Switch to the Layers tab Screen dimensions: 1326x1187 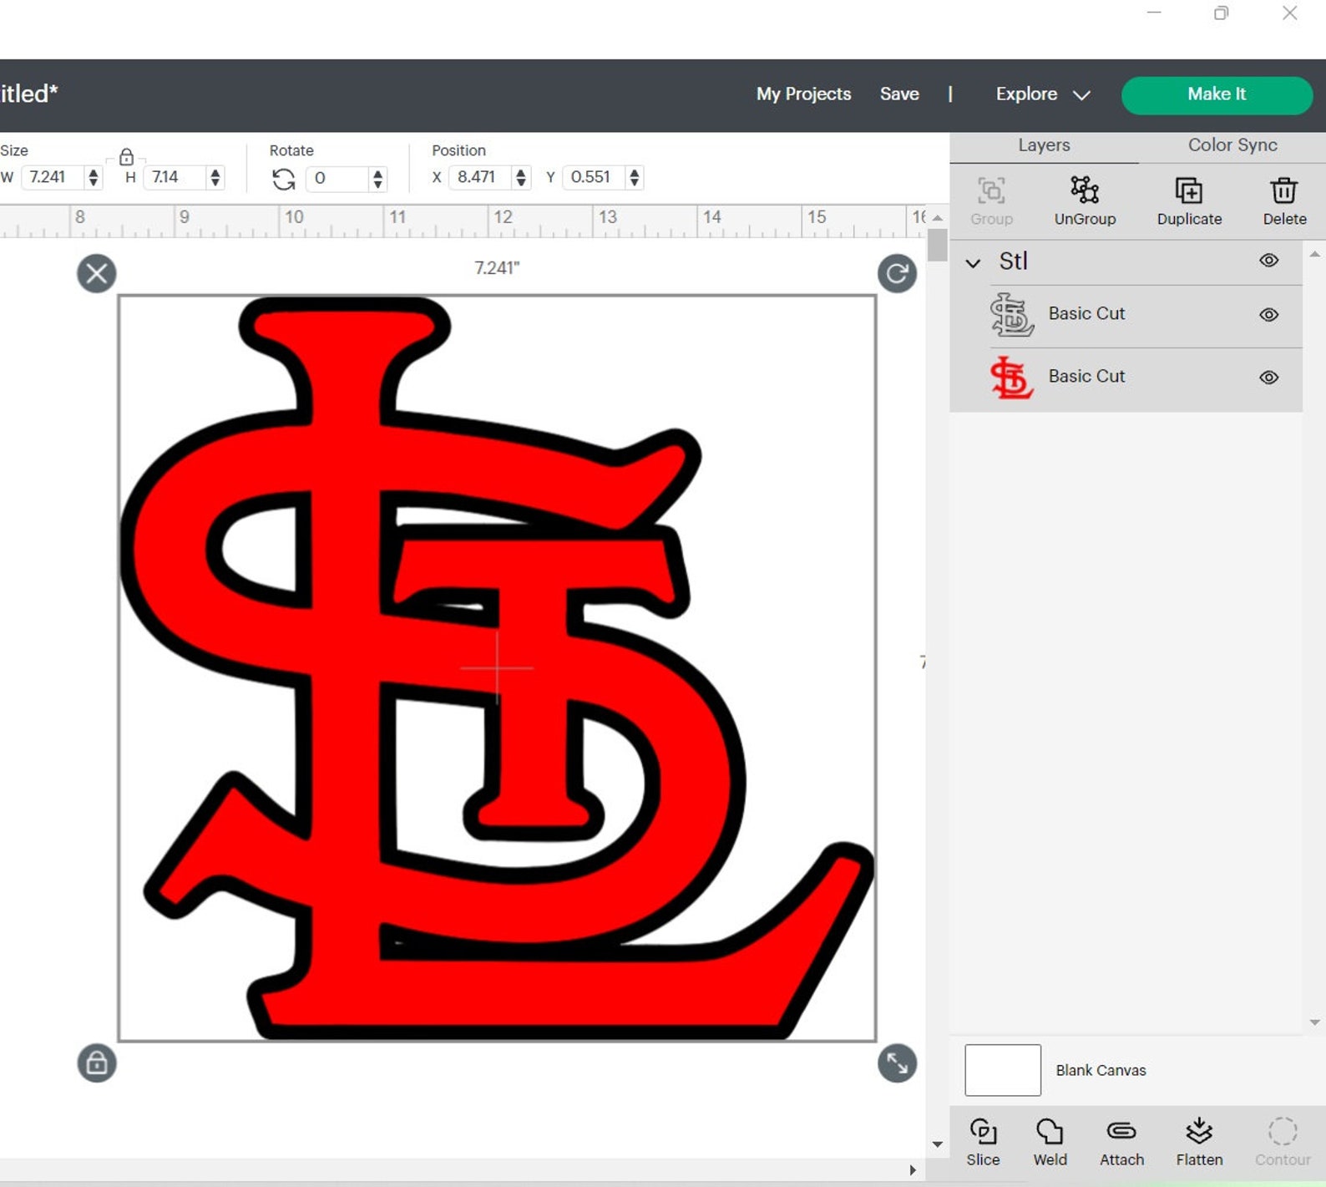coord(1044,145)
